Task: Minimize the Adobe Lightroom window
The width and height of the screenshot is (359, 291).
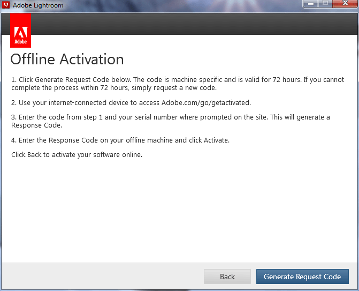Action: pos(311,3)
